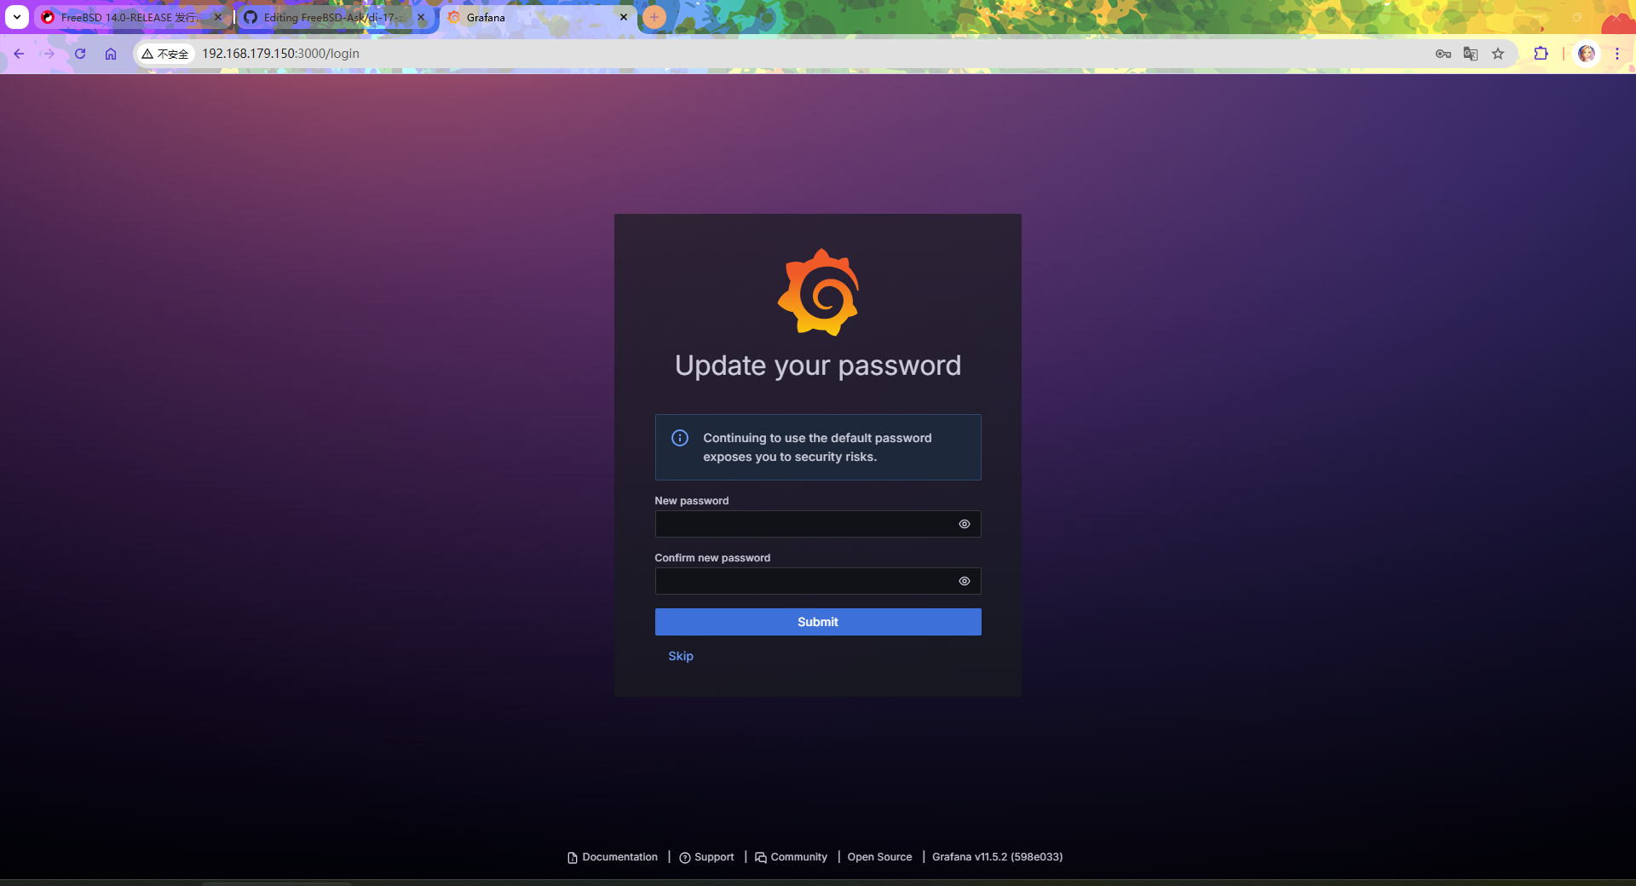Click the Update your password heading
The width and height of the screenshot is (1636, 886).
[x=818, y=365]
